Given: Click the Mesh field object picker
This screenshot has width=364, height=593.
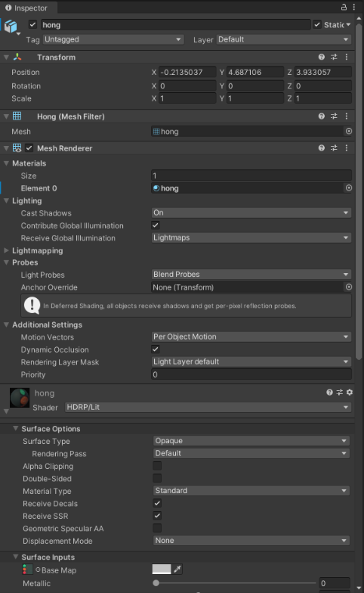Looking at the screenshot, I should click(x=349, y=132).
